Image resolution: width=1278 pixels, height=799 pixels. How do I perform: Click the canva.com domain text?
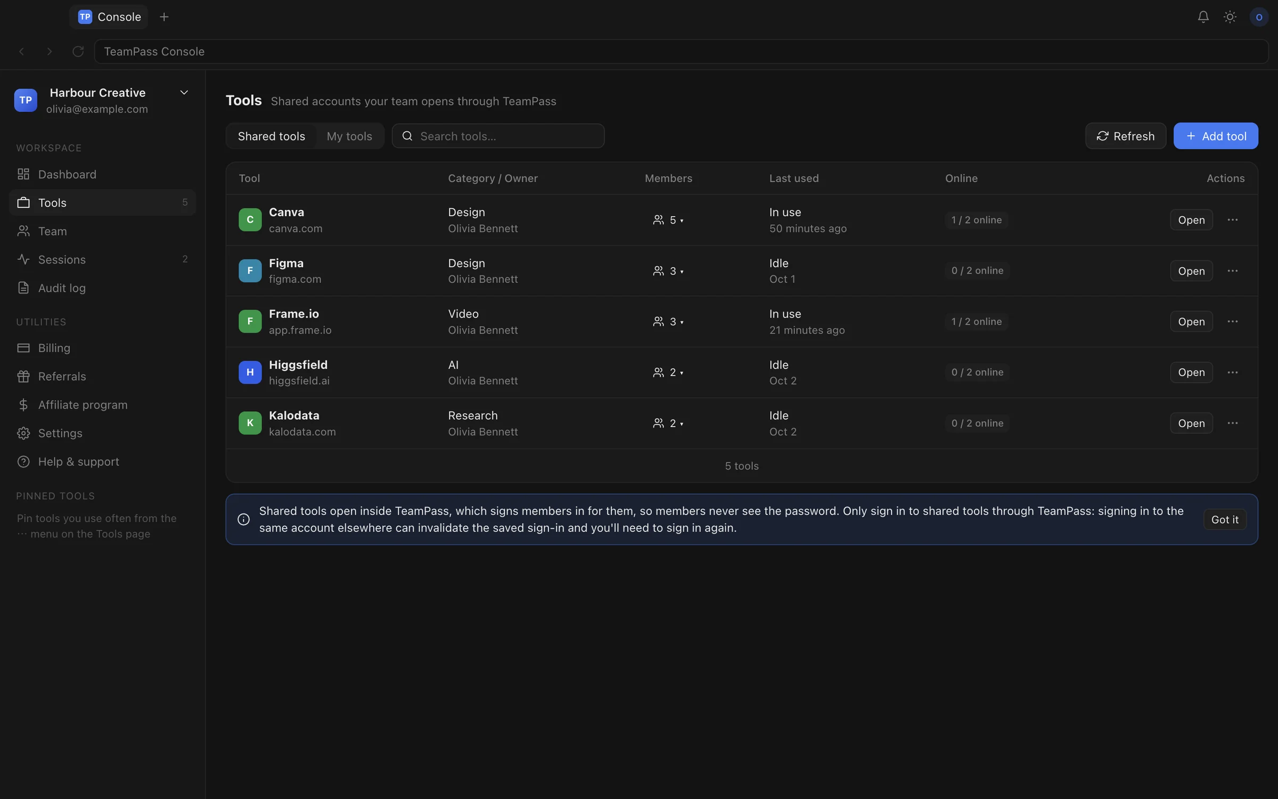click(296, 229)
